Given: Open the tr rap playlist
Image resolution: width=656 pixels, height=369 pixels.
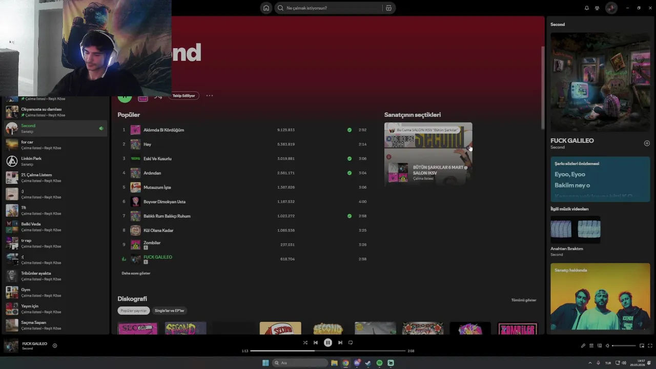Looking at the screenshot, I should click(x=55, y=243).
